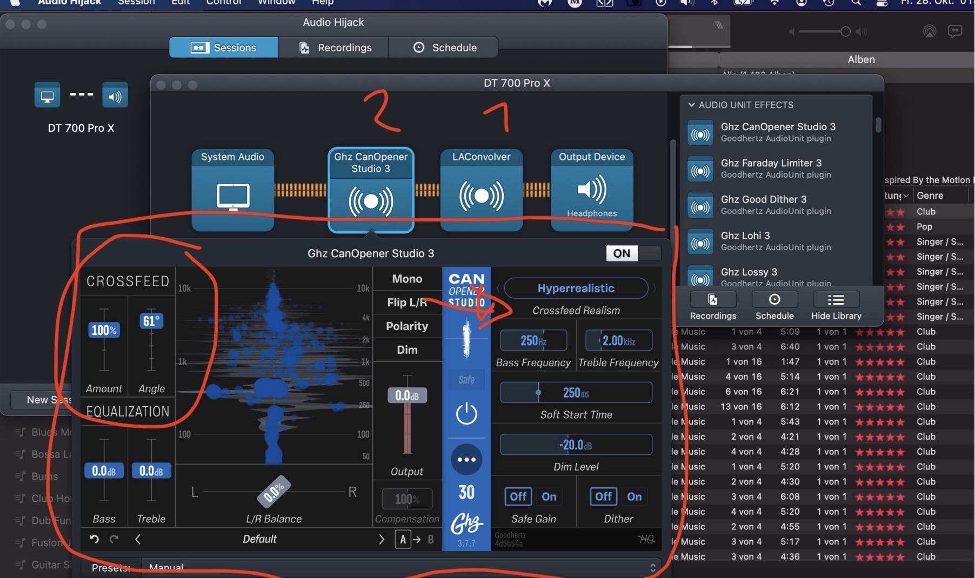Click the Ghz Good Dither 3 plugin icon
The image size is (975, 578).
pyautogui.click(x=700, y=206)
